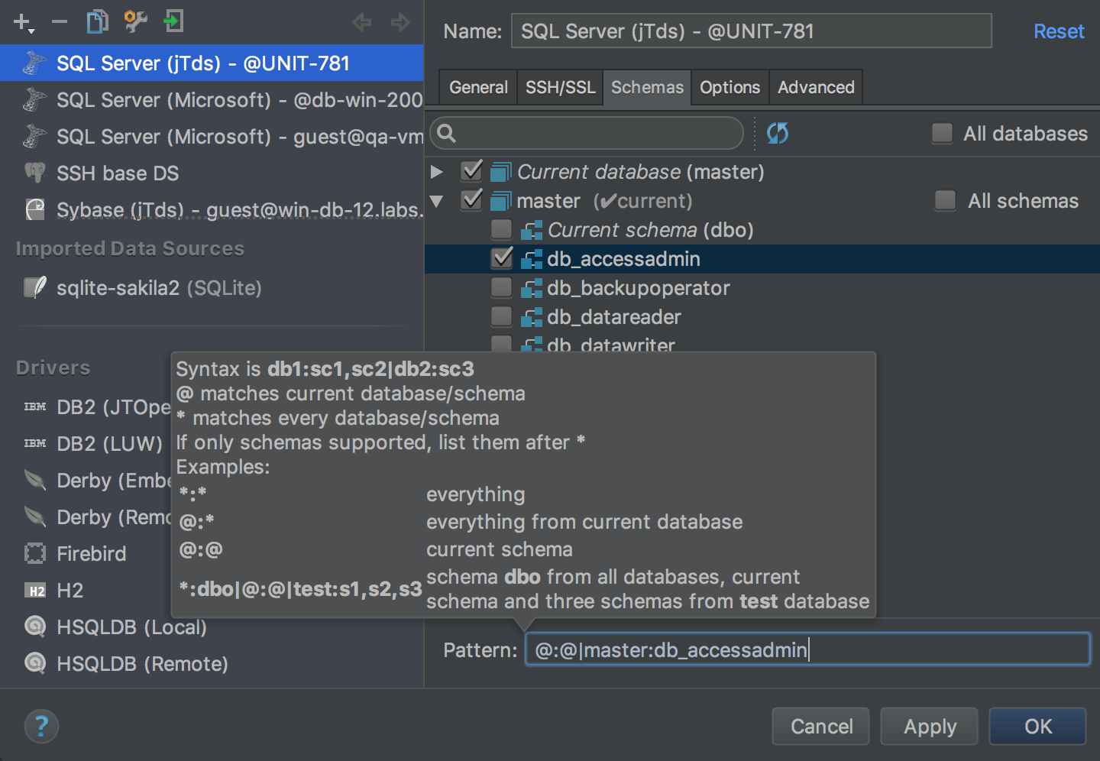Viewport: 1100px width, 761px height.
Task: Open the help question mark button
Action: [x=41, y=726]
